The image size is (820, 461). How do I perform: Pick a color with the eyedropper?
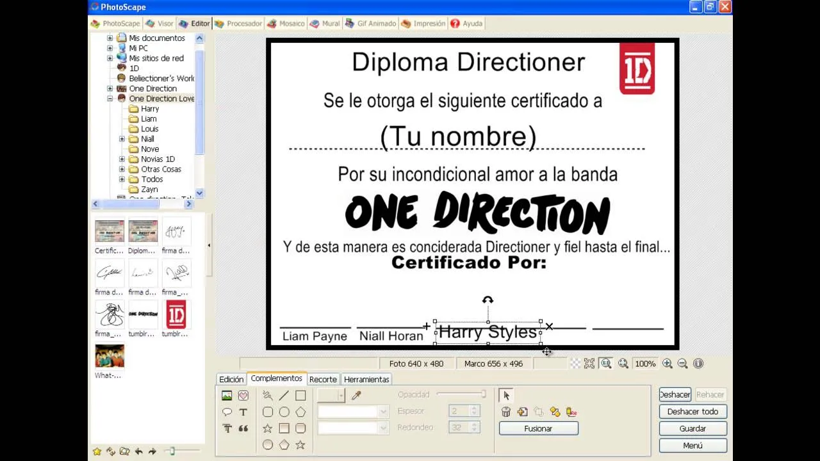(356, 396)
